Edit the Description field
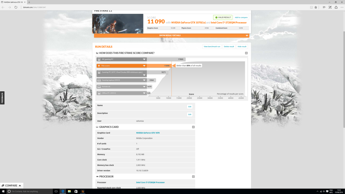 (190, 114)
